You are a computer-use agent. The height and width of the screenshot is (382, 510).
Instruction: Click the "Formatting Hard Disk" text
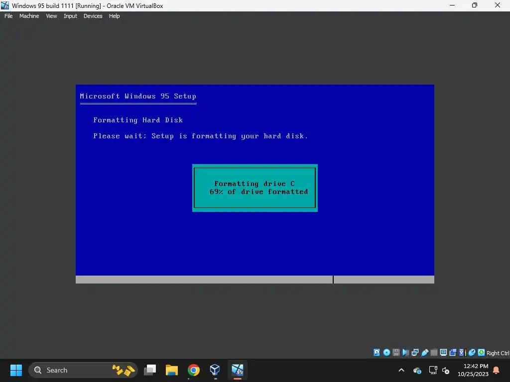tap(138, 120)
